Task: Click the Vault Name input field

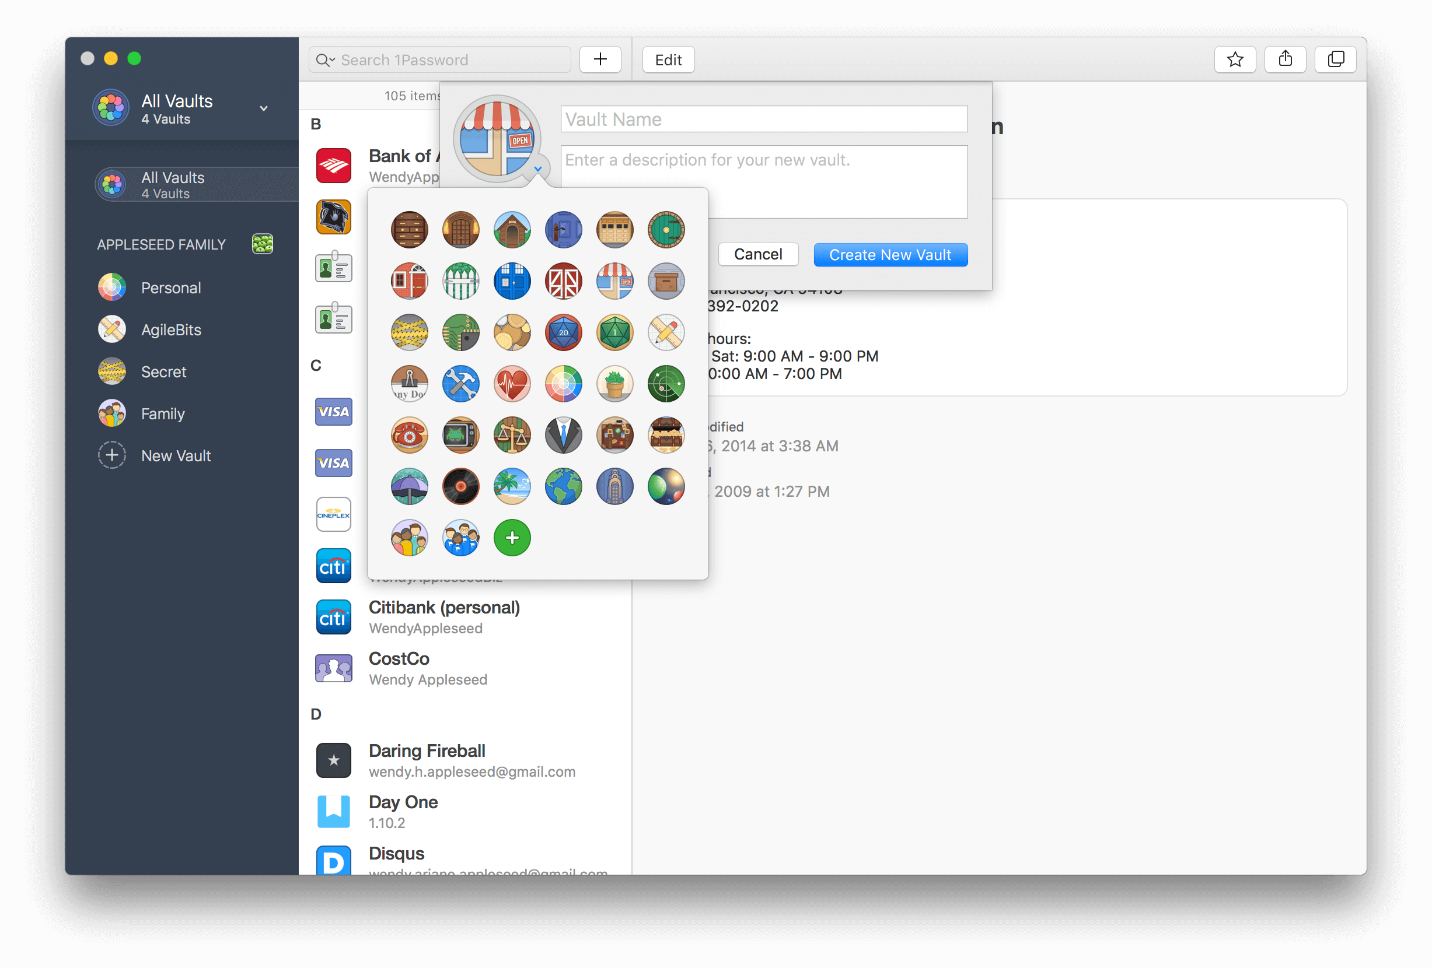Action: click(764, 119)
